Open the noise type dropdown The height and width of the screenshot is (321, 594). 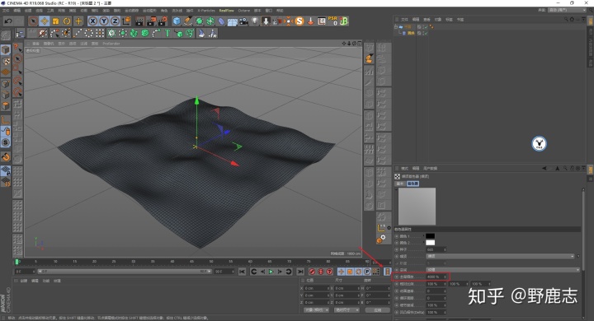(501, 256)
